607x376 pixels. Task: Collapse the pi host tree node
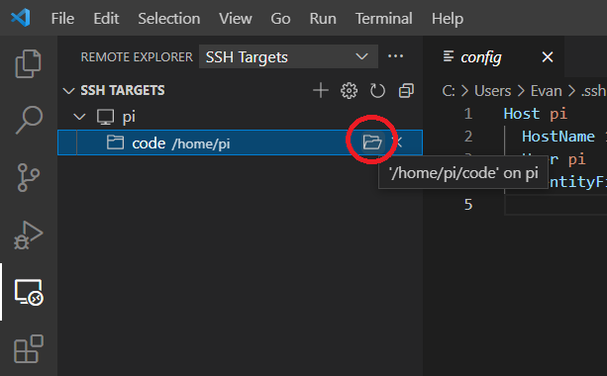click(79, 117)
